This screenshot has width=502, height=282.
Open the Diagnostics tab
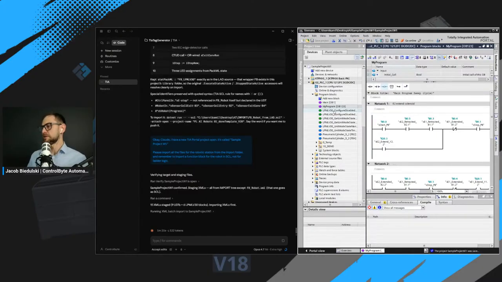pyautogui.click(x=466, y=197)
